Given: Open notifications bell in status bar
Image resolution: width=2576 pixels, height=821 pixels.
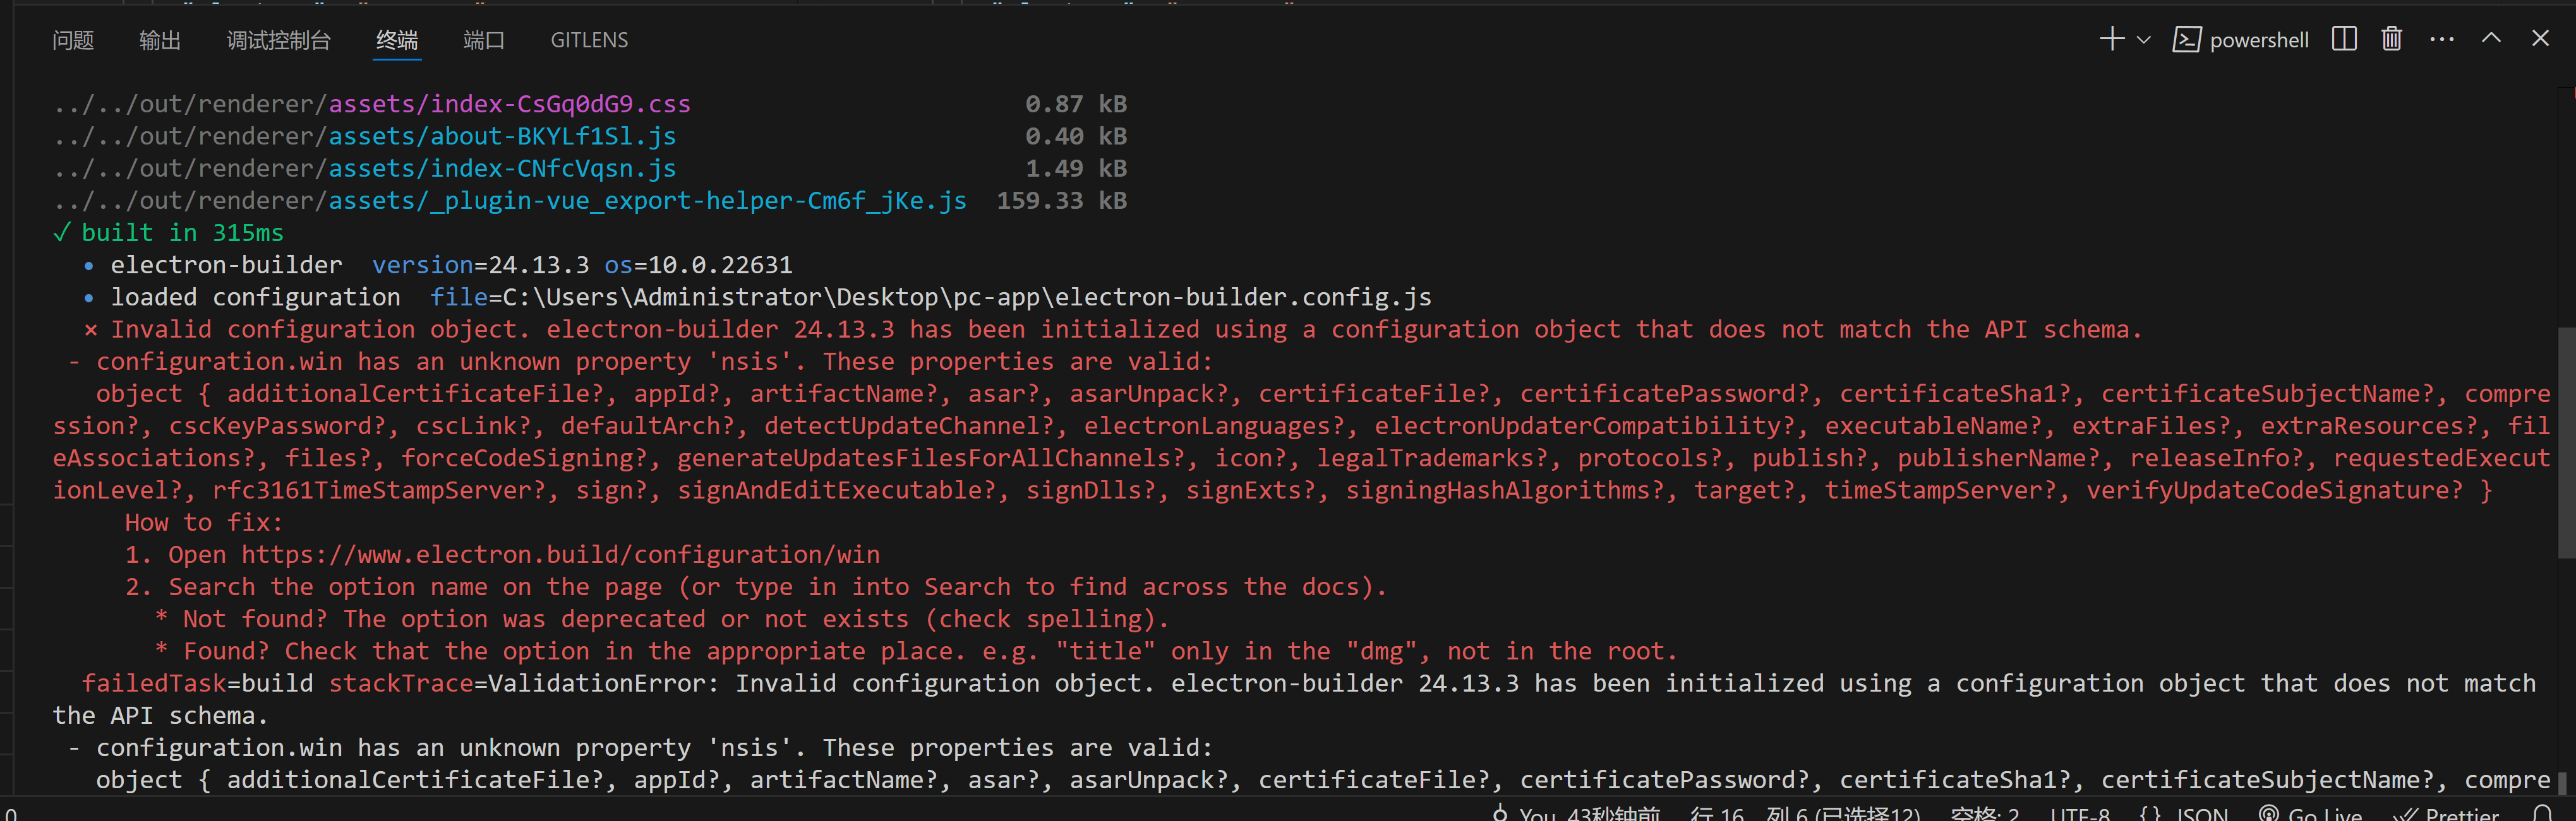Looking at the screenshot, I should point(2543,814).
